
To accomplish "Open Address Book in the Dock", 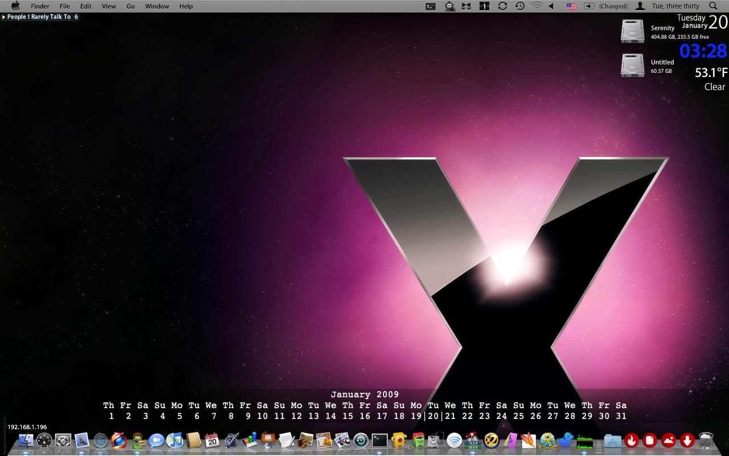I will coord(194,440).
